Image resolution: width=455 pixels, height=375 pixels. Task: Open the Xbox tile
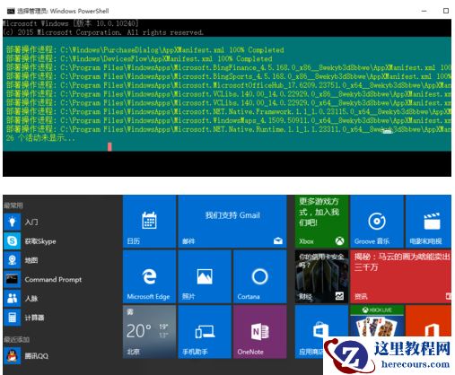[321, 222]
